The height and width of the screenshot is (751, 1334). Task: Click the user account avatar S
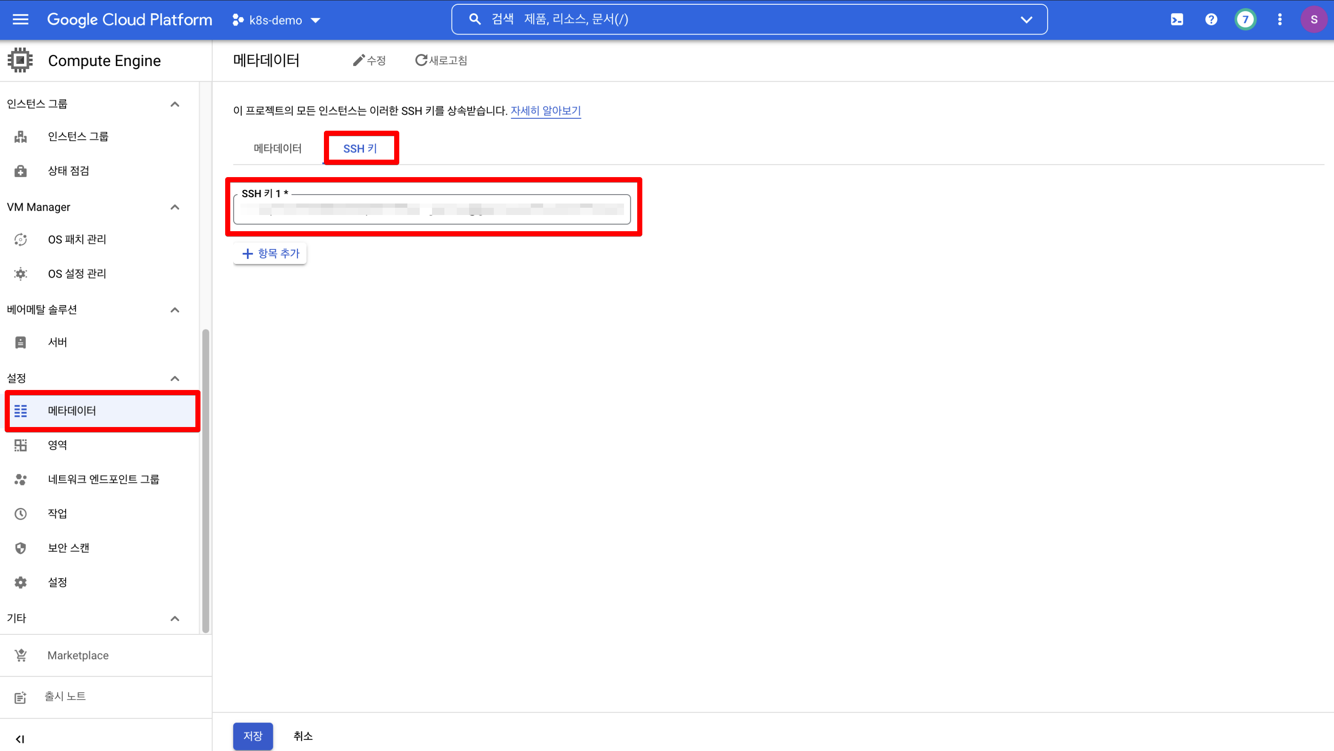[1314, 20]
